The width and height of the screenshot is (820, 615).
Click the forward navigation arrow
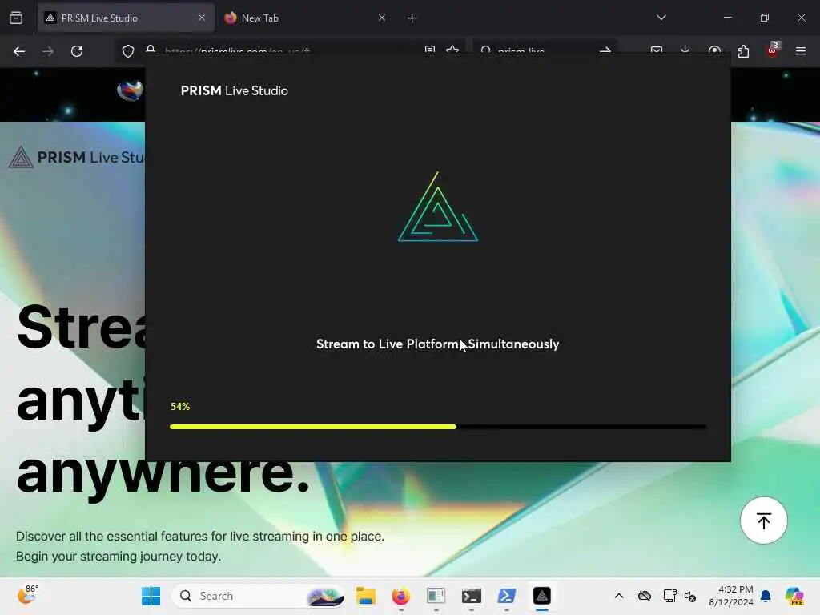pos(48,51)
